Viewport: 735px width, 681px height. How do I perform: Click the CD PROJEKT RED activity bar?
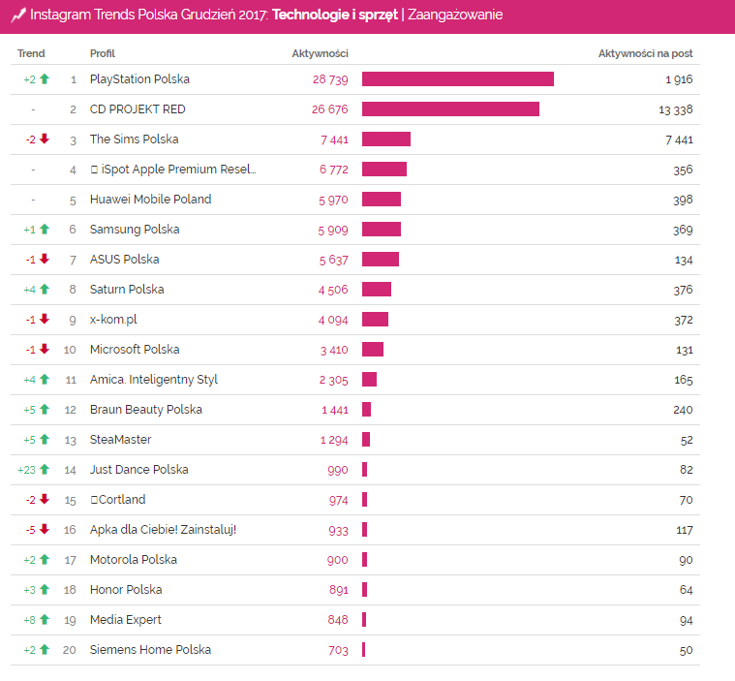pos(450,109)
